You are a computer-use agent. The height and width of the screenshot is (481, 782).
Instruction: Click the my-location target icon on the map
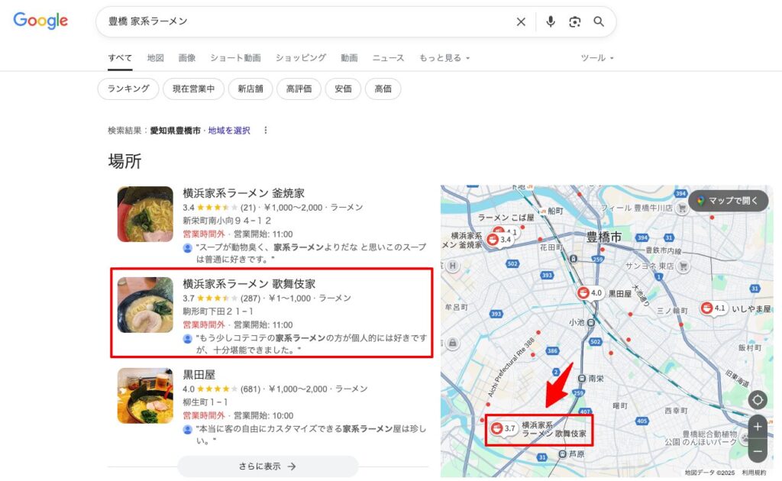[758, 400]
